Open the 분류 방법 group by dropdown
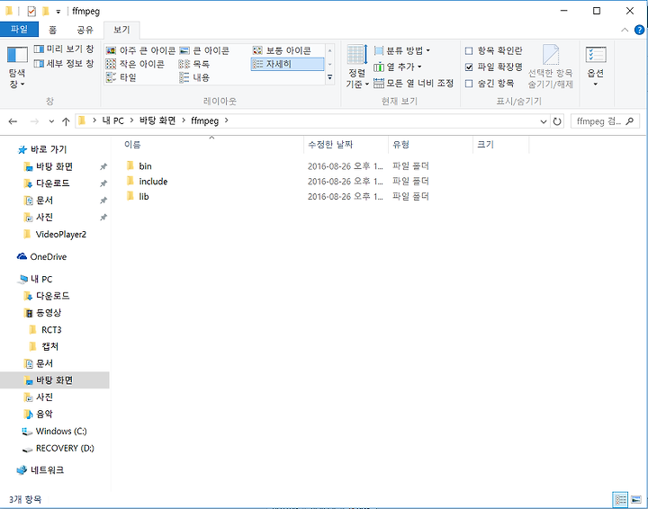Screen dimensions: 648x509 401,50
